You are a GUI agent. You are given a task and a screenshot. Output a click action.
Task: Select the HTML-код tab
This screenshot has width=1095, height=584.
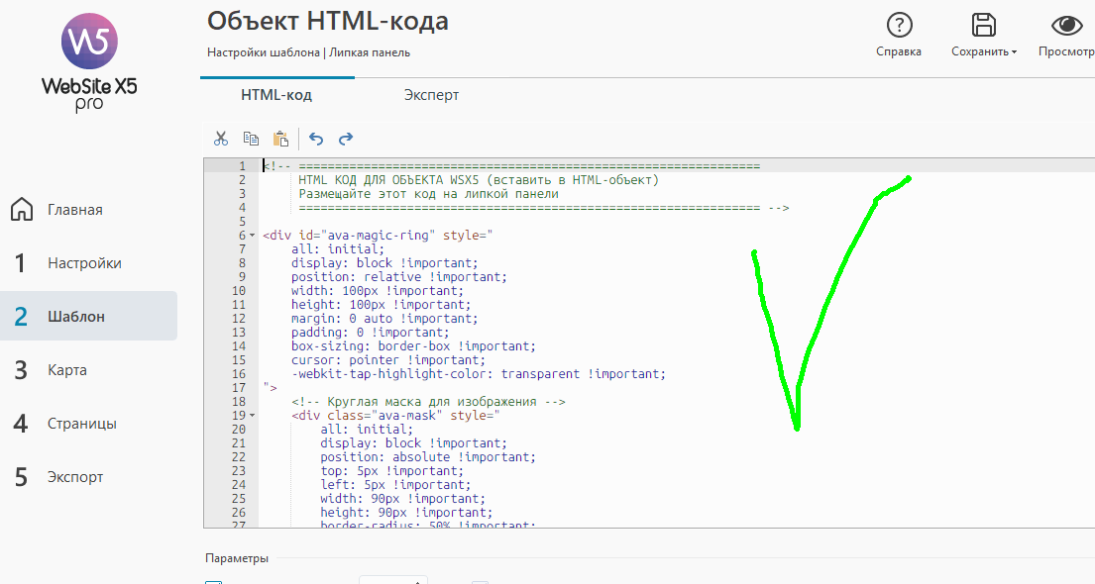[276, 95]
